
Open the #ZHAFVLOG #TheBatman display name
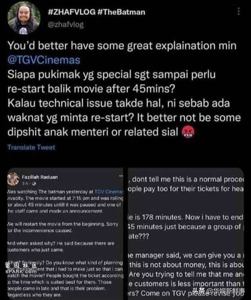[x=96, y=12]
